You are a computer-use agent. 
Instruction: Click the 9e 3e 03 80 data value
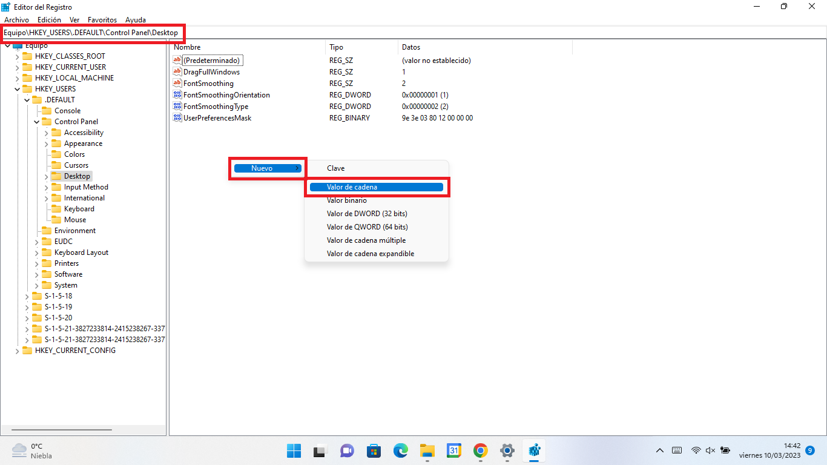tap(438, 118)
